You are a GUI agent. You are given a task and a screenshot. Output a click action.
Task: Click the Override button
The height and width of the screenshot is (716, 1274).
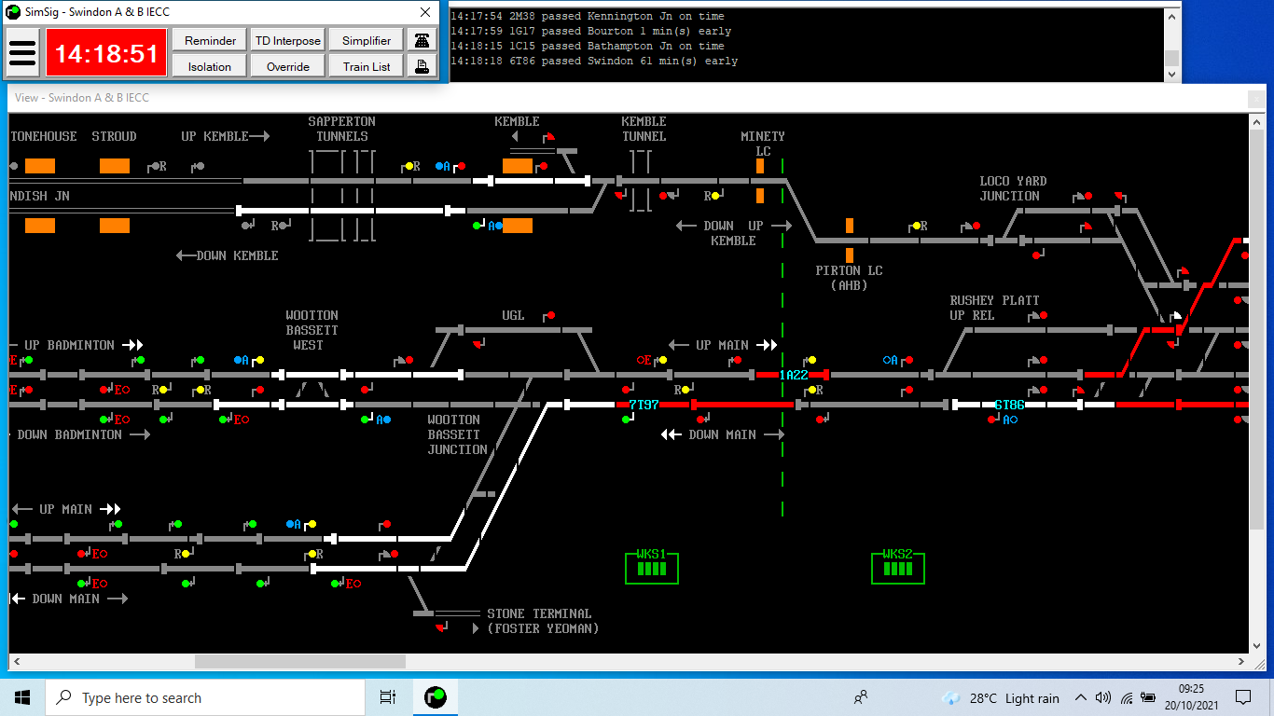tap(288, 66)
